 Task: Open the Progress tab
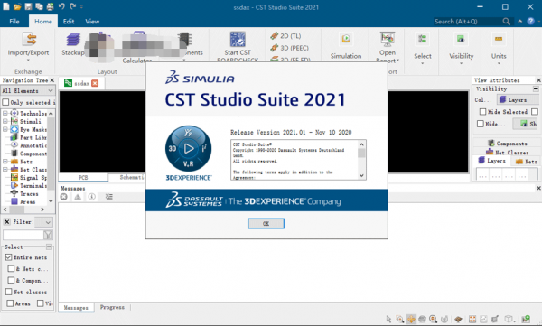click(112, 307)
